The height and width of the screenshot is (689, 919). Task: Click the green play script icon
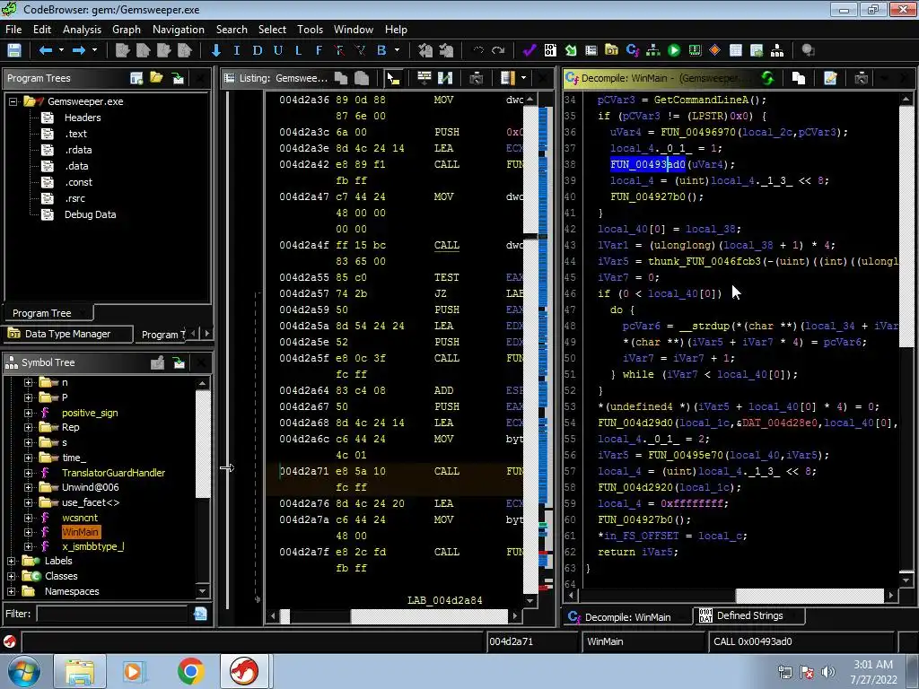click(x=674, y=50)
